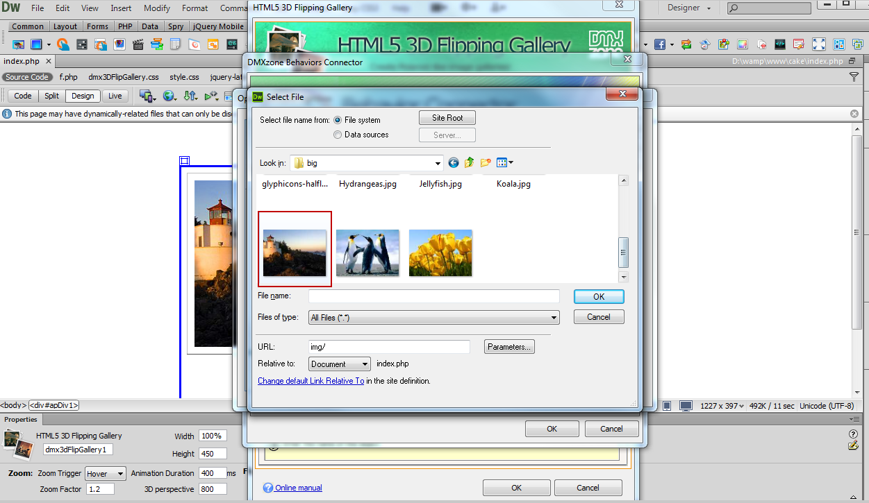Click the Site Root button
Image resolution: width=869 pixels, height=503 pixels.
click(x=447, y=118)
